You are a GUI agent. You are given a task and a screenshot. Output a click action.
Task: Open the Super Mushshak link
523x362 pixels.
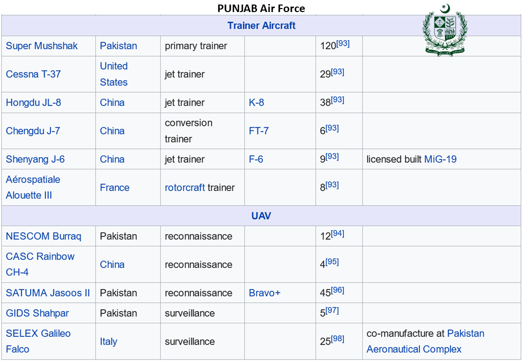click(42, 46)
